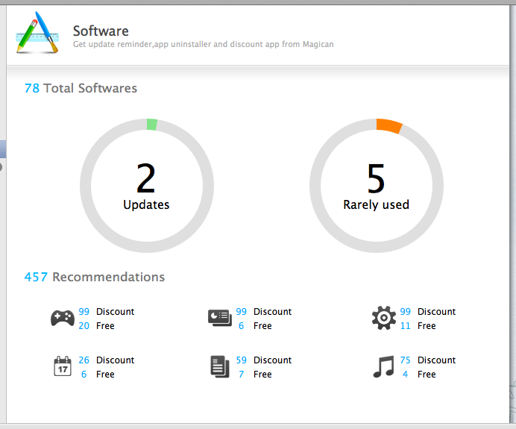Select 75 Discount next to music note

428,360
